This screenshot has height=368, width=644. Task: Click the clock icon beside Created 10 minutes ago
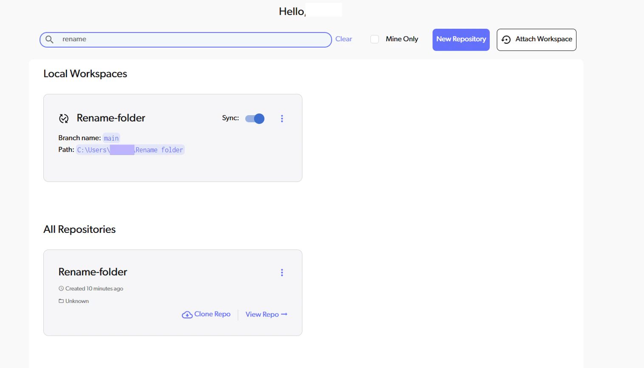pos(61,289)
